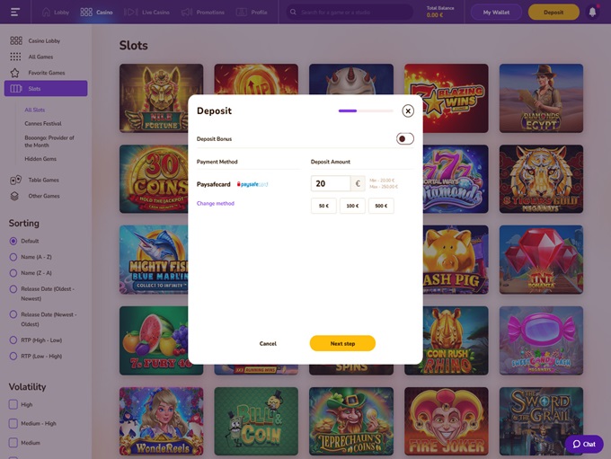Click the notification bell icon
The height and width of the screenshot is (459, 611).
(592, 13)
